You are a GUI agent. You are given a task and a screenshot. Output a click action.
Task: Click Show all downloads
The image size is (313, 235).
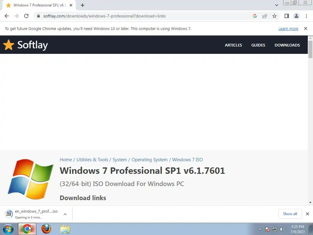[290, 214]
